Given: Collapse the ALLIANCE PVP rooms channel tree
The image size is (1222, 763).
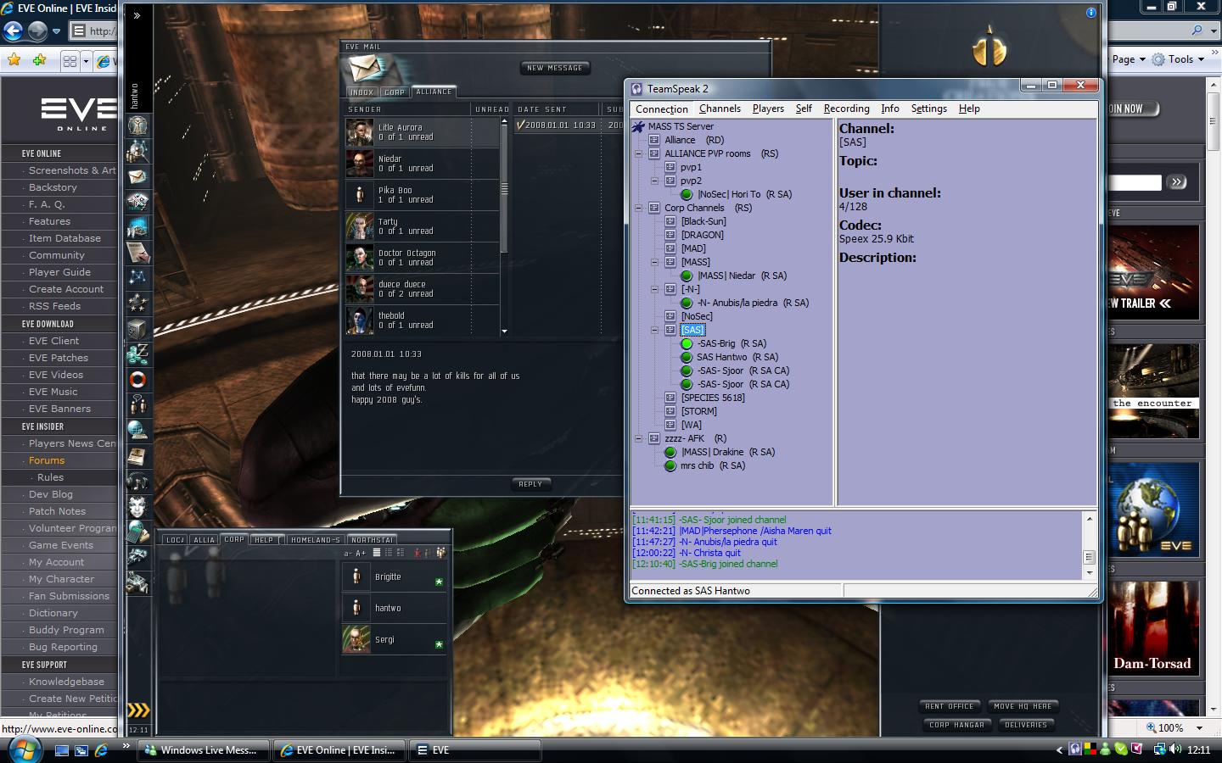Looking at the screenshot, I should tap(638, 153).
